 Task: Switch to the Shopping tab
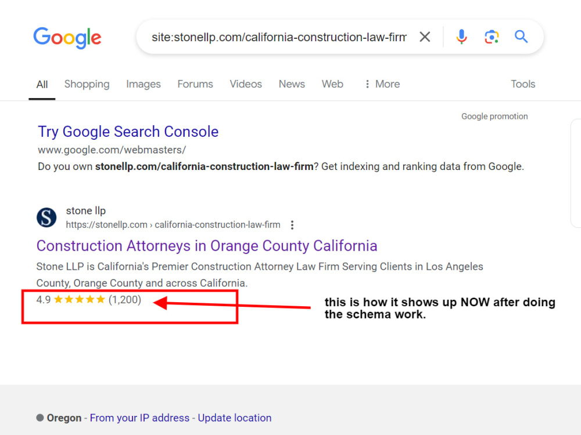[x=87, y=84]
